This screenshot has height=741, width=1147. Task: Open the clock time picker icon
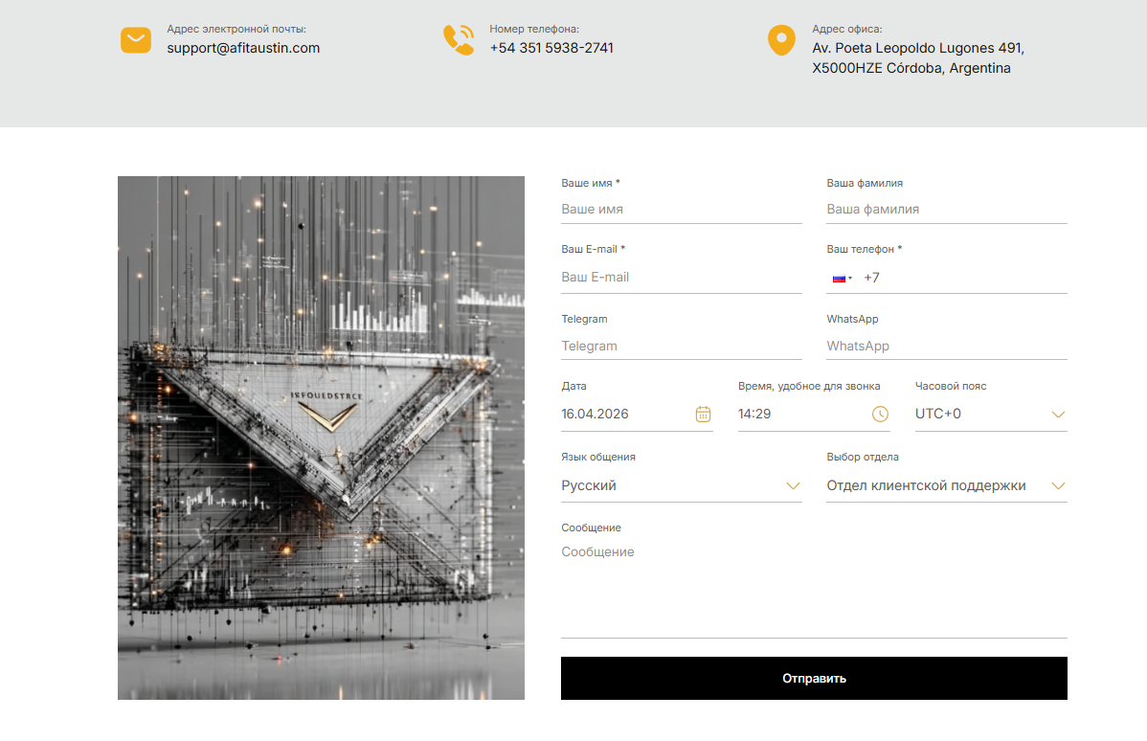[880, 414]
